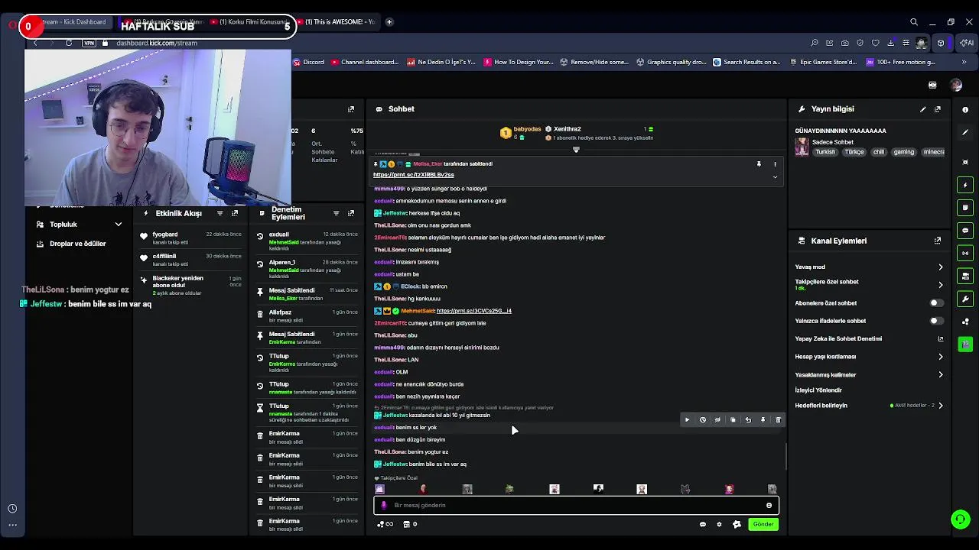
Task: Click in the Bir mesaj gönderin field
Action: coord(576,505)
